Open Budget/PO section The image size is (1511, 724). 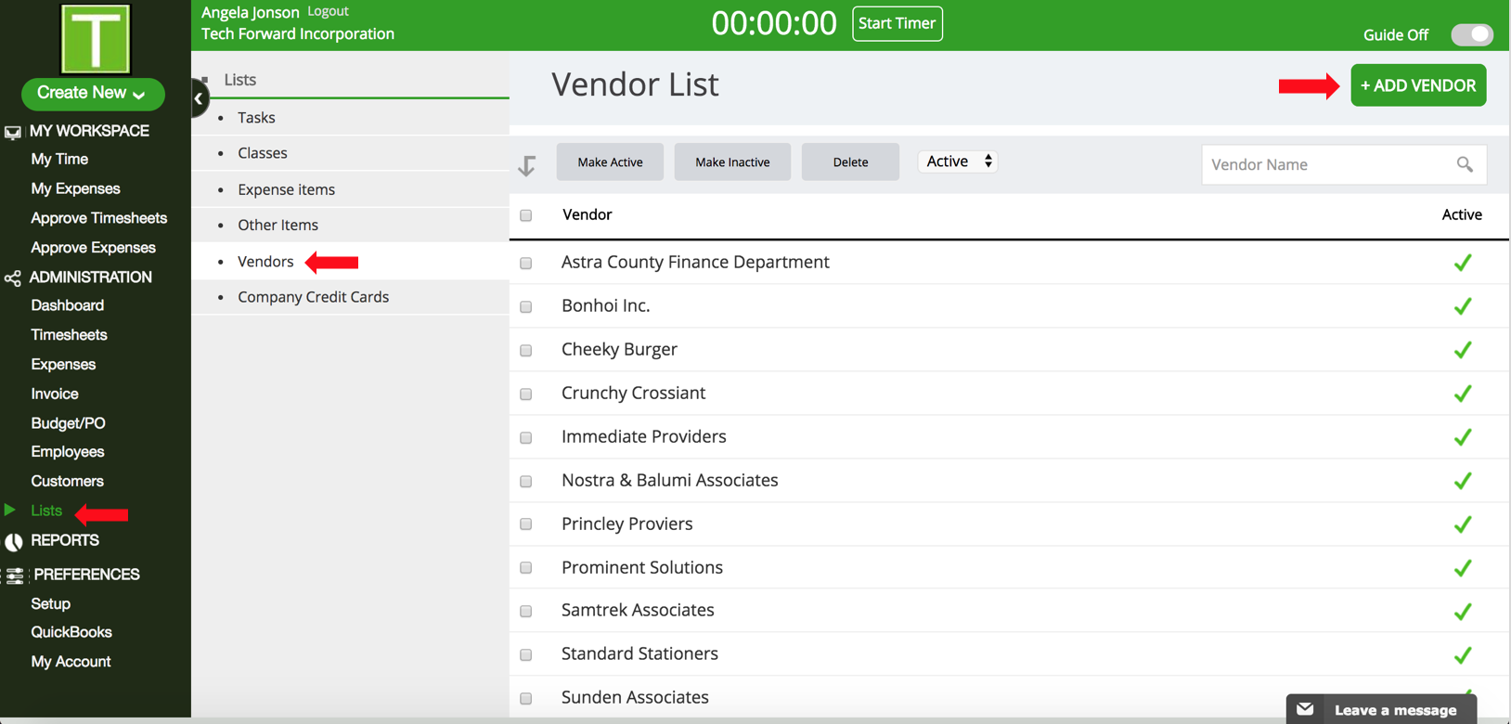(68, 423)
